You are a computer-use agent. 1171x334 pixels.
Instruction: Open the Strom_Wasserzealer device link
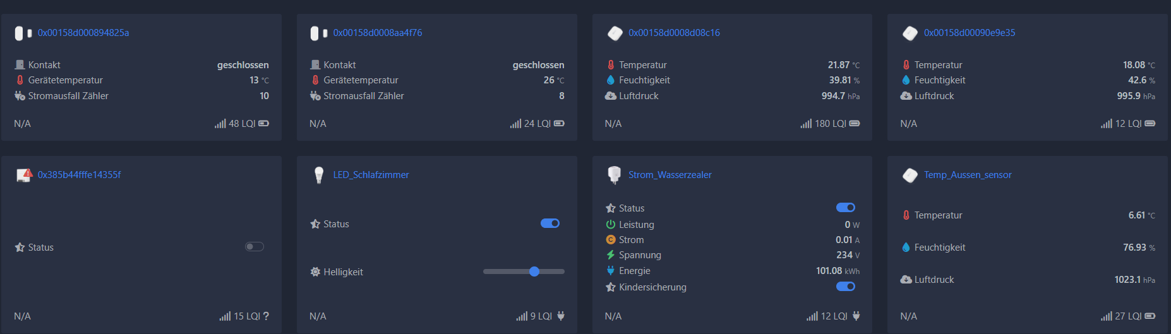[670, 175]
